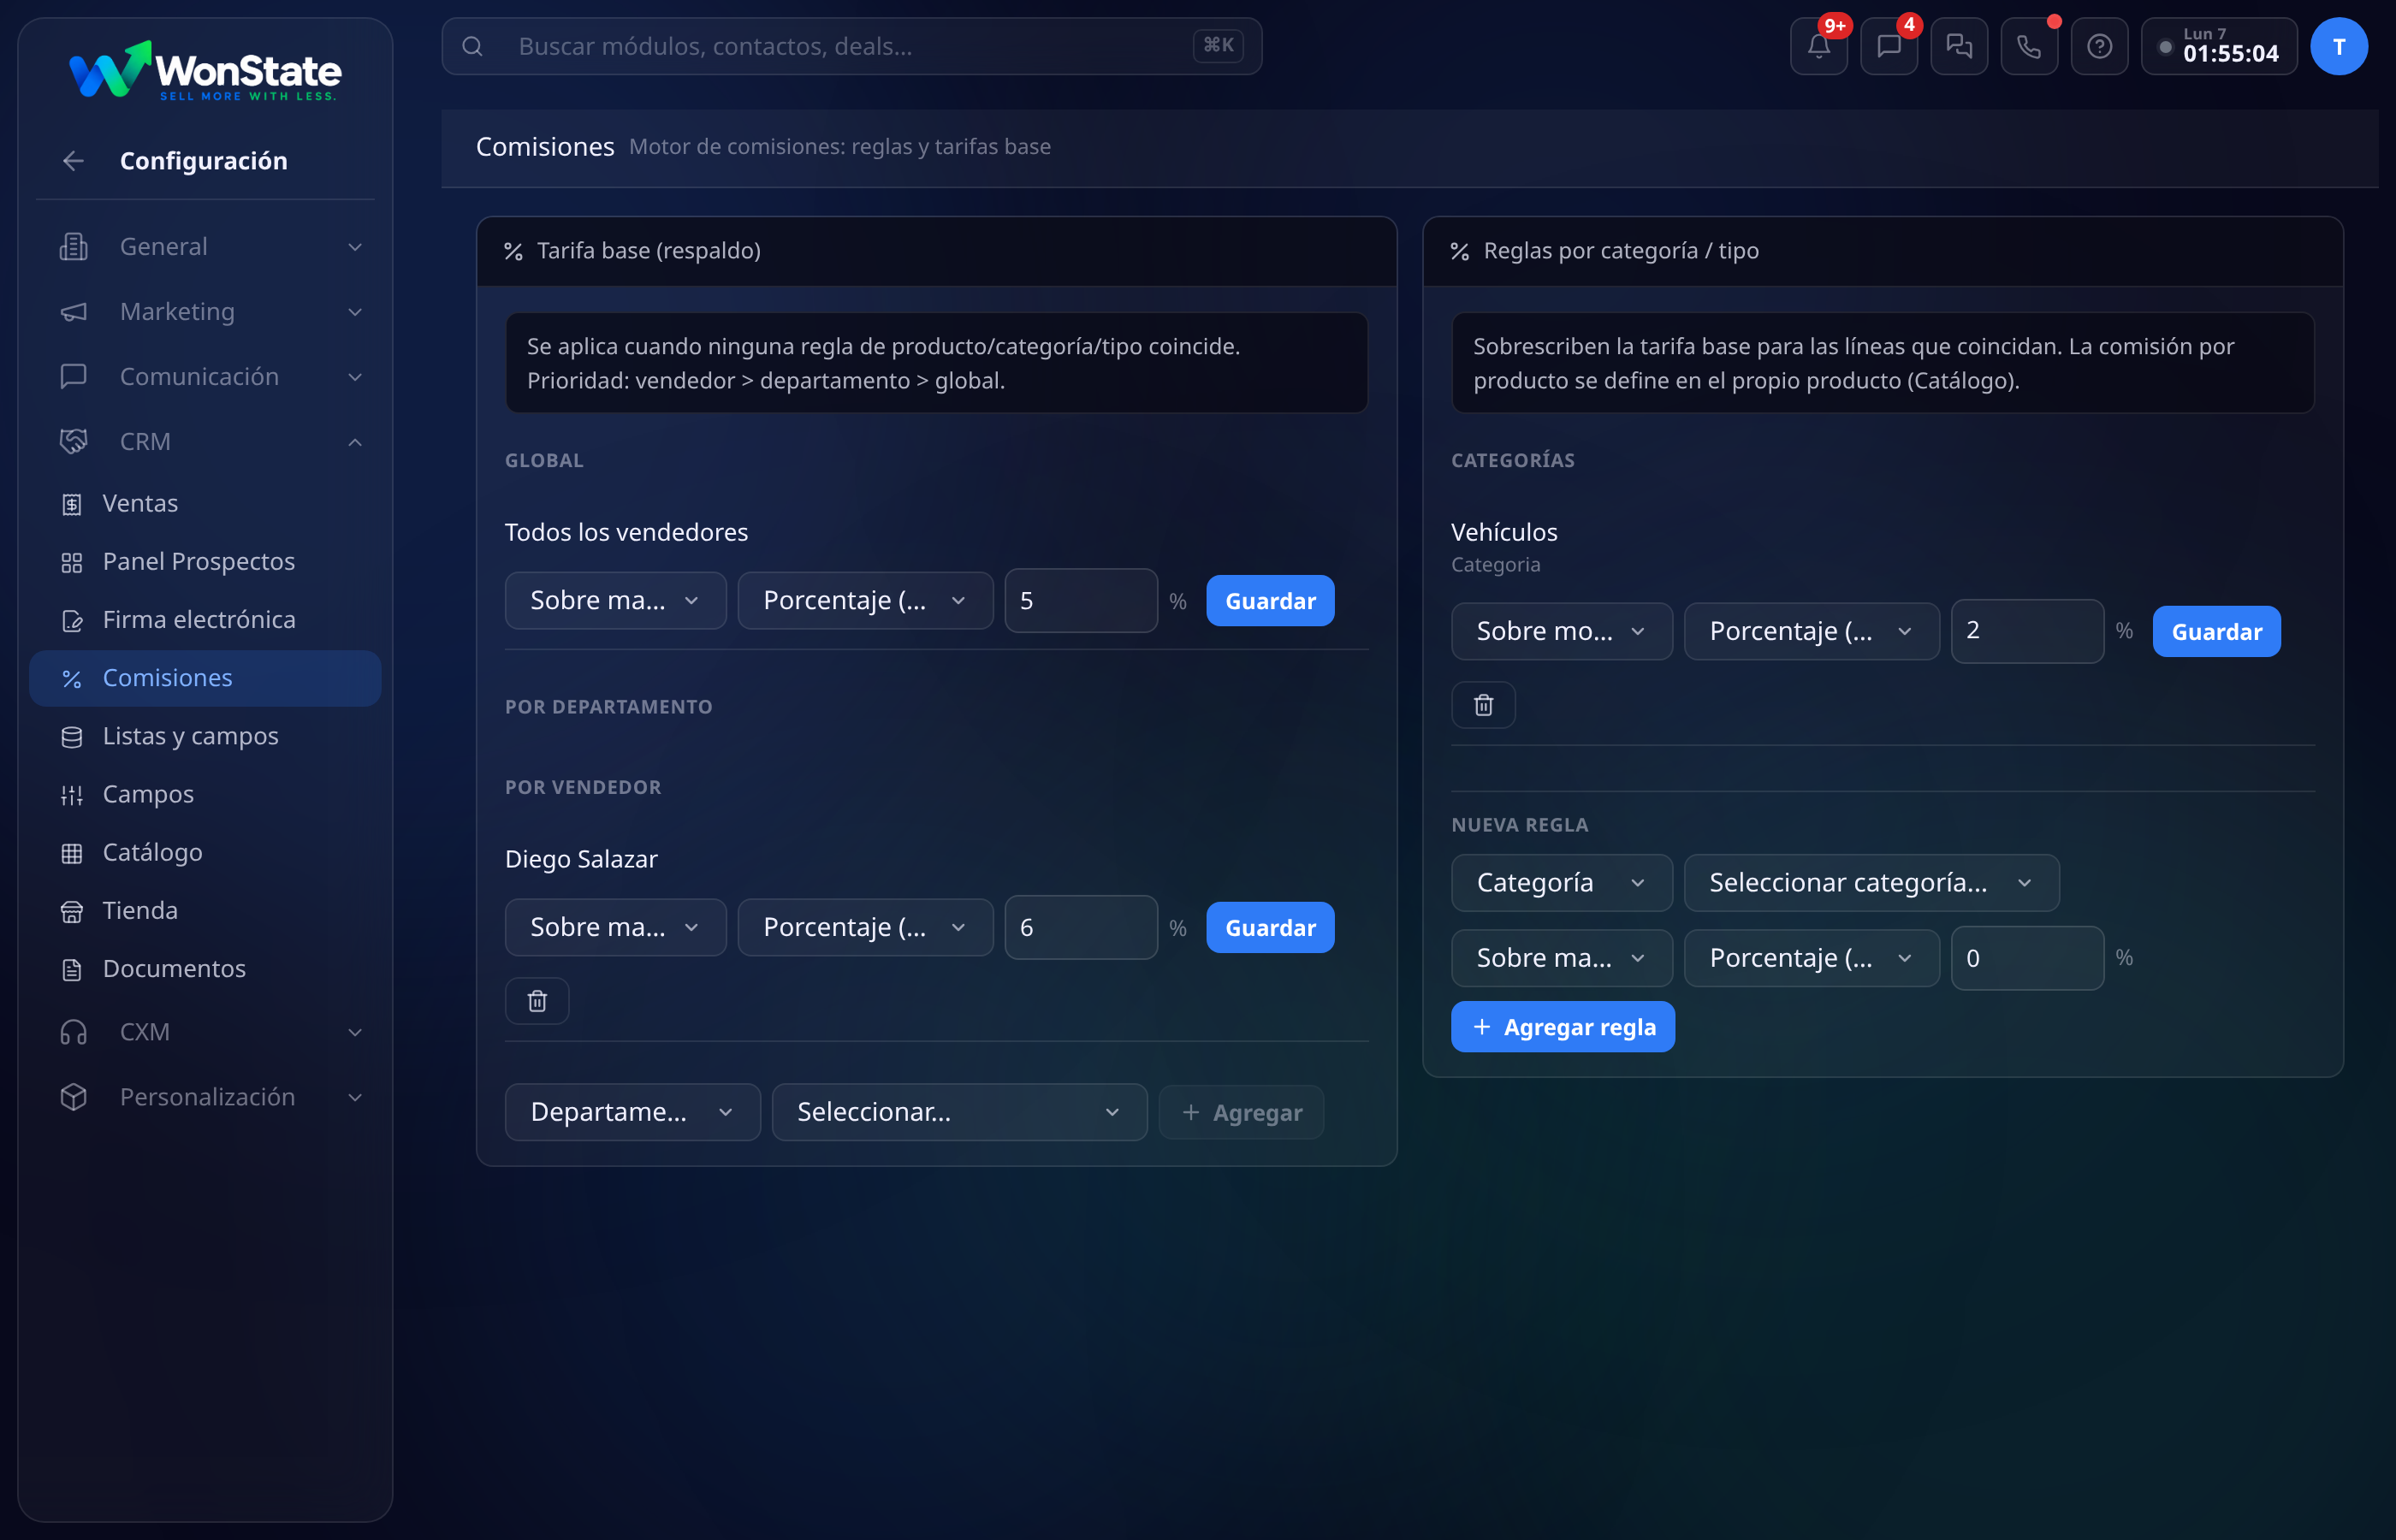Image resolution: width=2396 pixels, height=1540 pixels.
Task: Open Catálogo in the sidebar
Action: (205, 851)
